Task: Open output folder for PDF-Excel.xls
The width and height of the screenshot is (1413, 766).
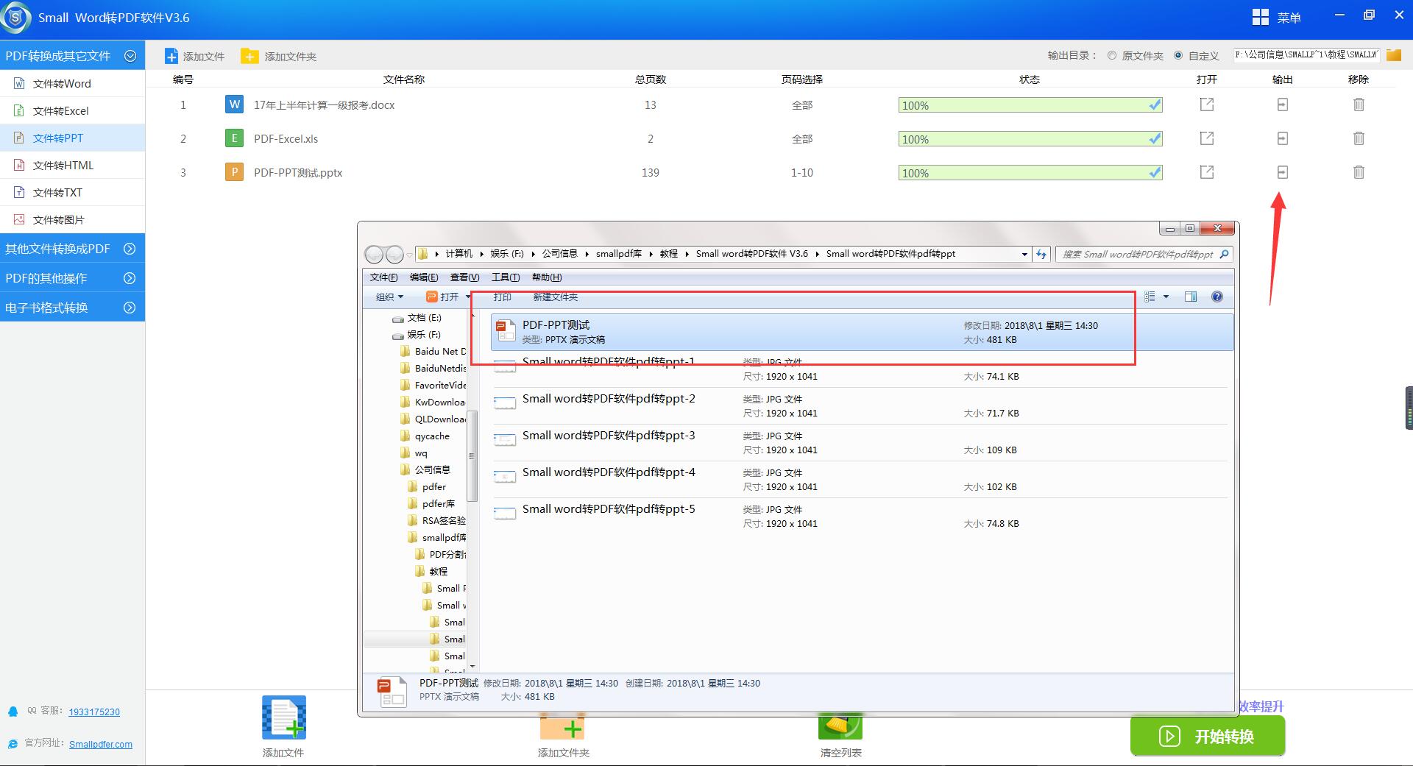Action: [1282, 138]
